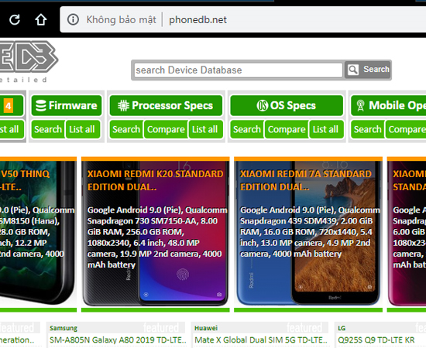
Task: Click Compare under Mobile Operators
Action: (x=406, y=129)
